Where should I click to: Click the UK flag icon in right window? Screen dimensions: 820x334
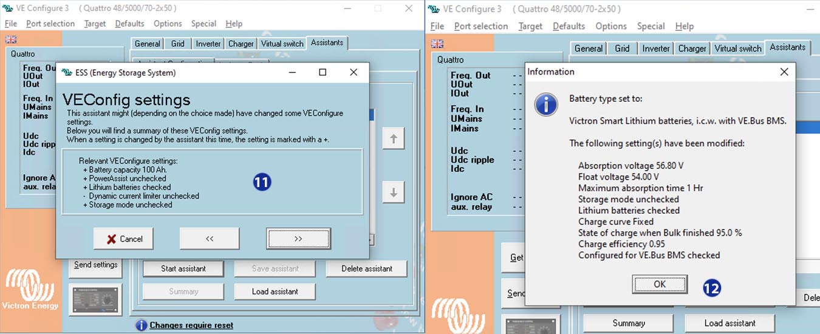pos(437,44)
